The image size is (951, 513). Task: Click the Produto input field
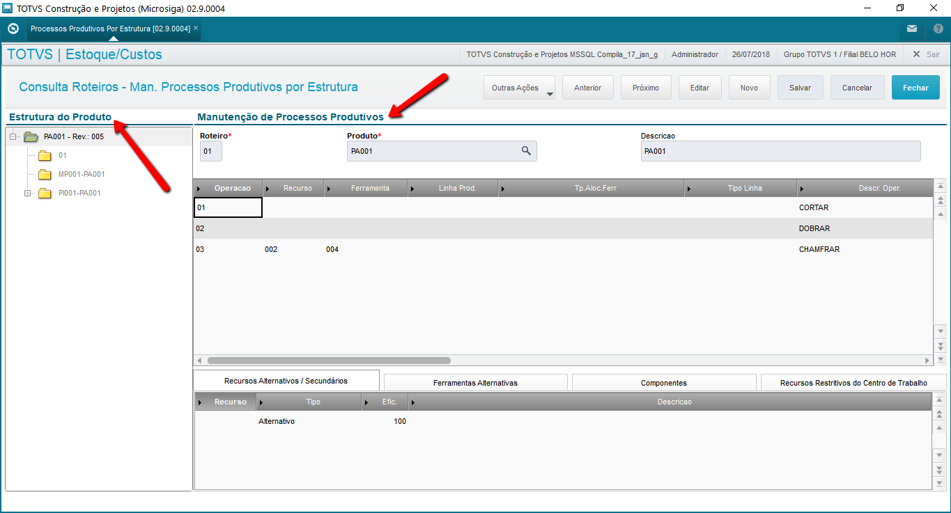(x=442, y=151)
